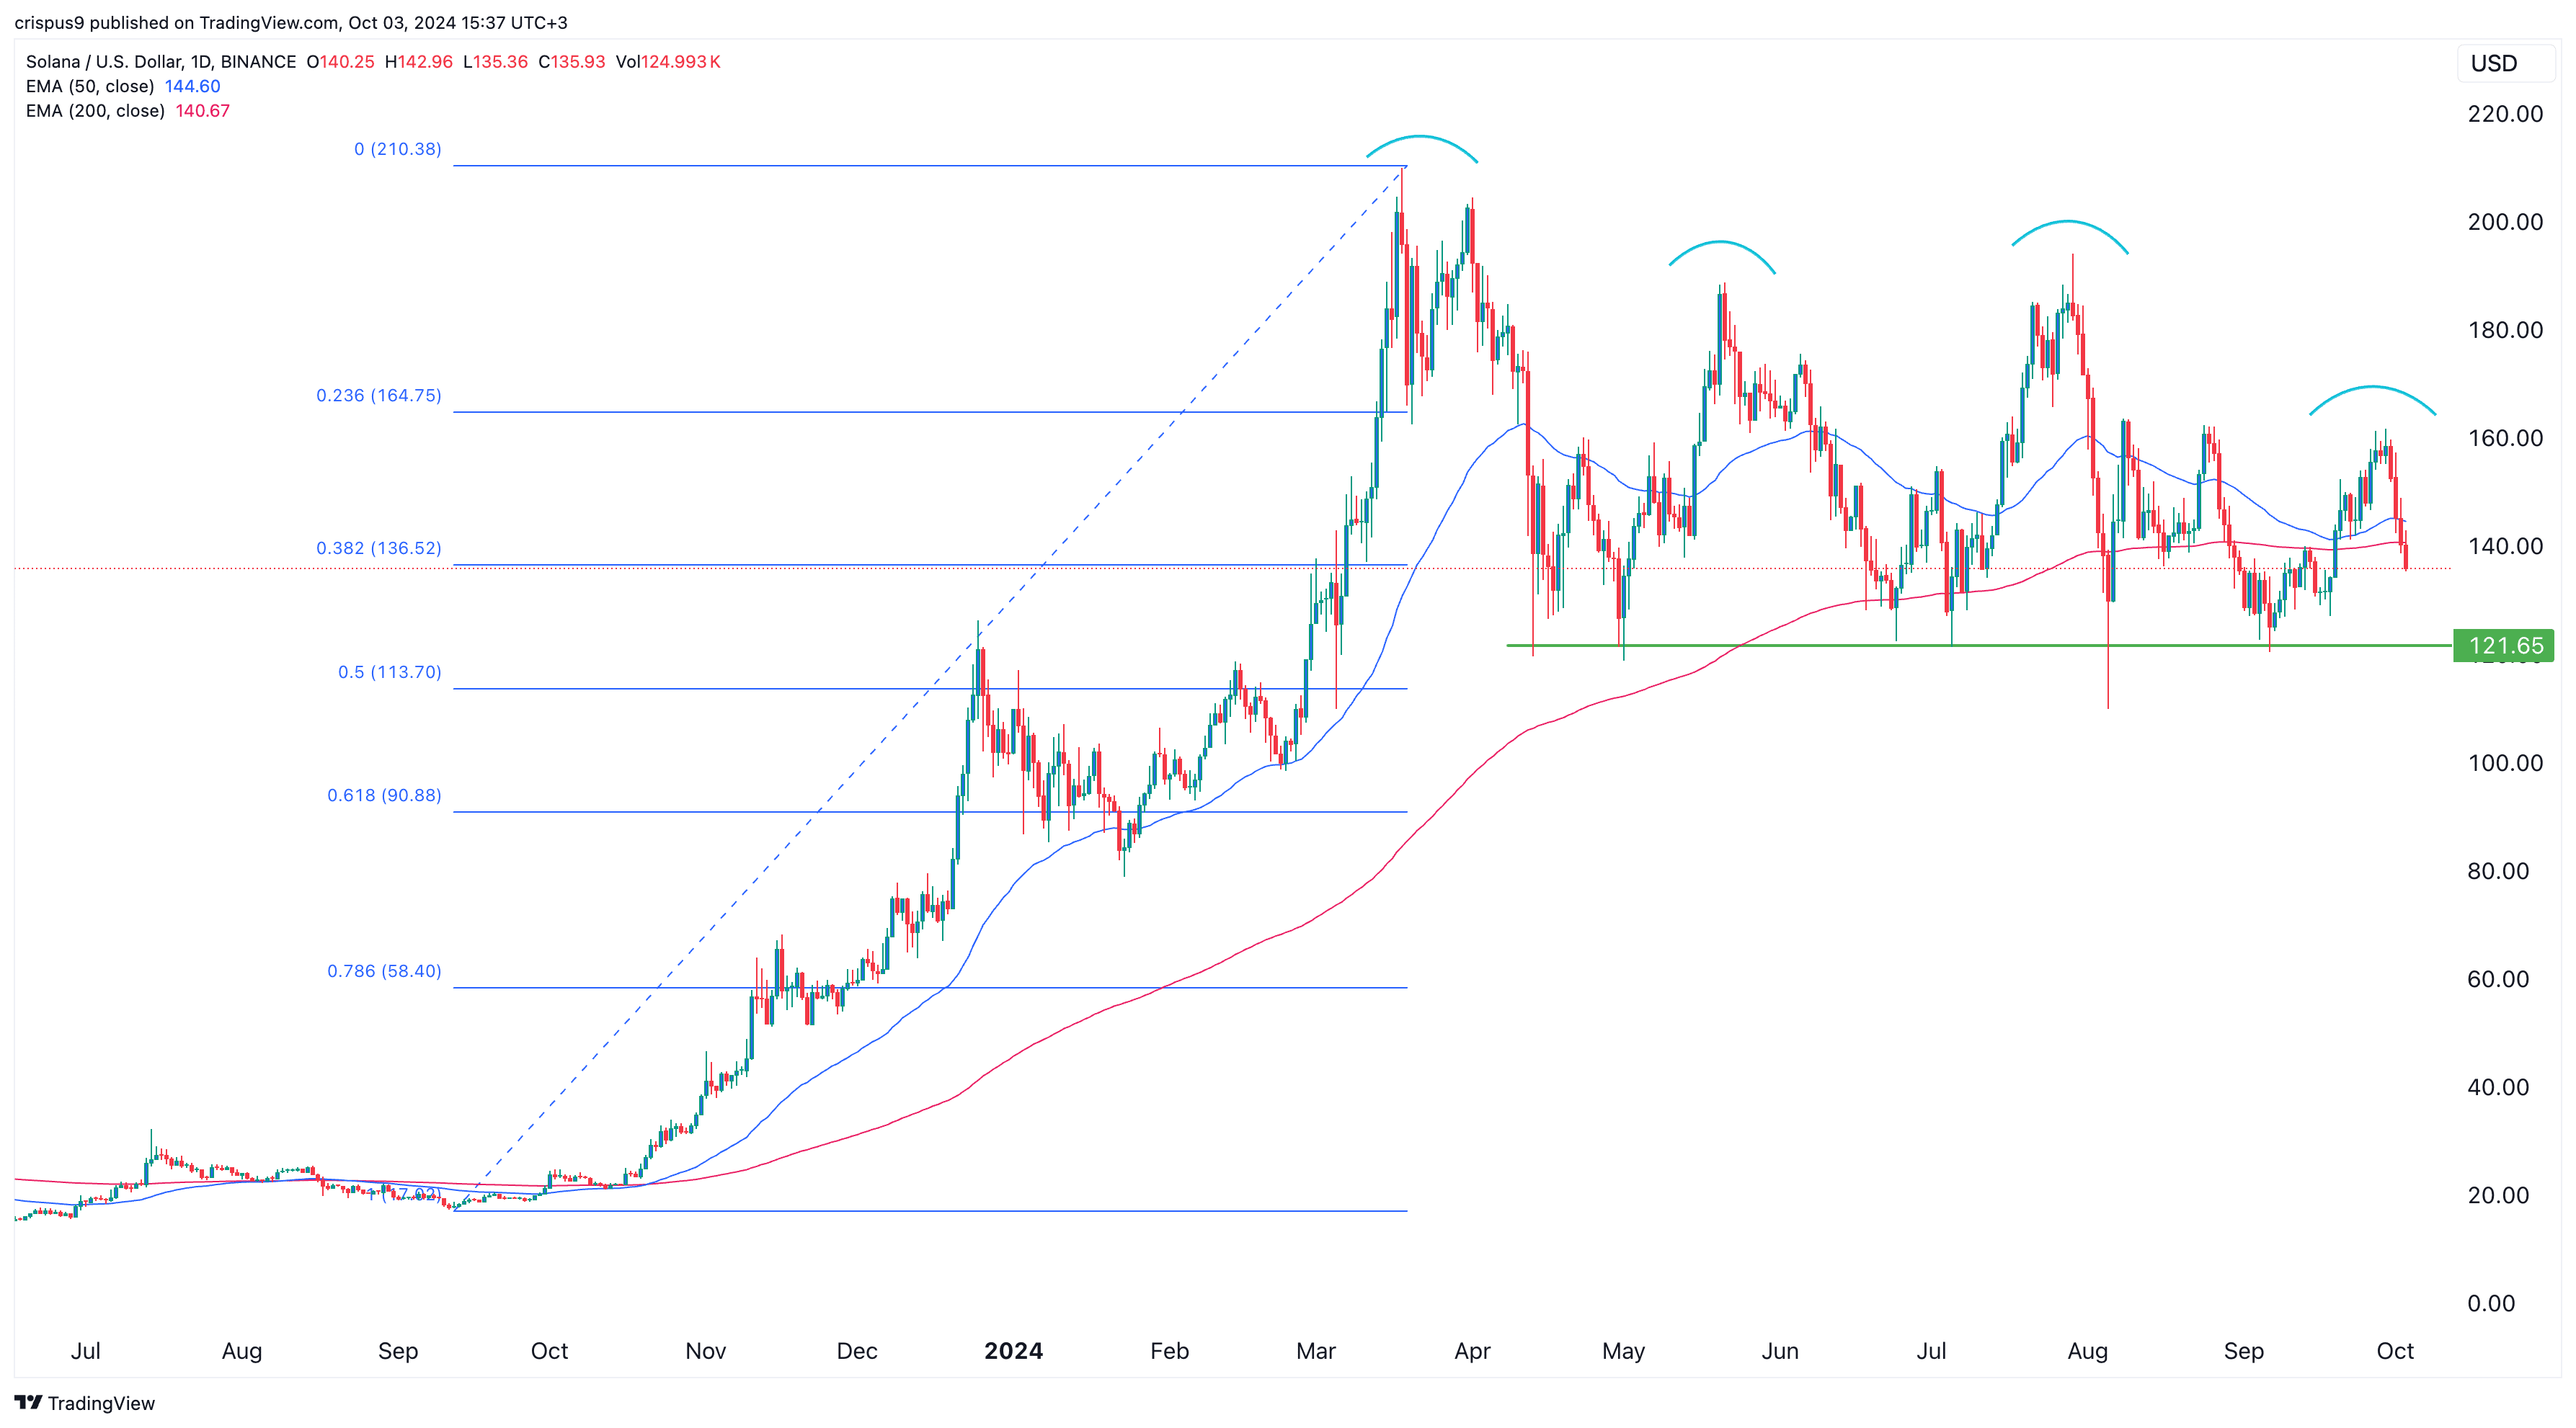Screen dimensions: 2576x1428
Task: Click the high price H142.96 value
Action: tap(418, 62)
